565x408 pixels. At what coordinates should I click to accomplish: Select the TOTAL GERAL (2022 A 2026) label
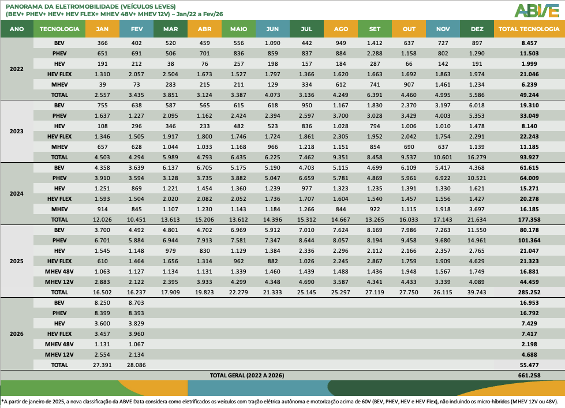[247, 375]
